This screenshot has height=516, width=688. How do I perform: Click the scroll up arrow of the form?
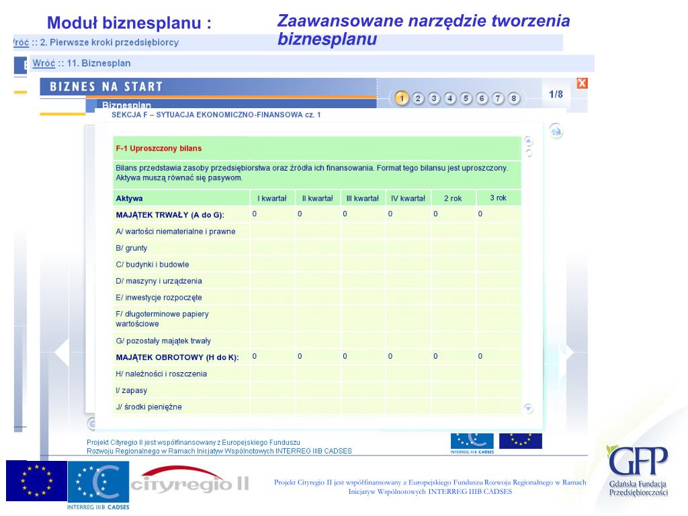click(528, 141)
